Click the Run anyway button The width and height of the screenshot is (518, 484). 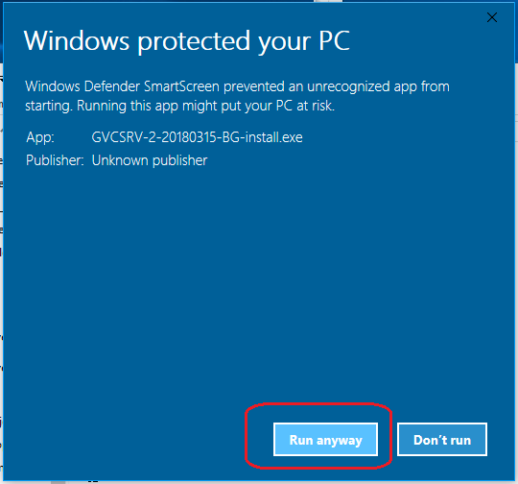(x=325, y=439)
